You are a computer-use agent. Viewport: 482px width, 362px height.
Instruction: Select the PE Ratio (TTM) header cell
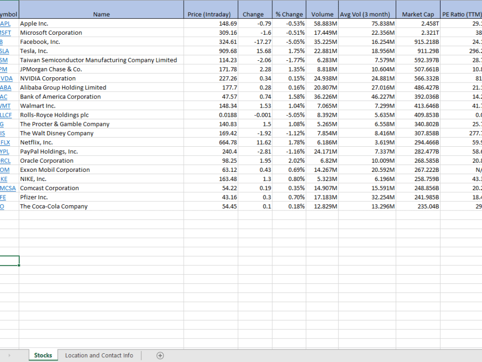pyautogui.click(x=461, y=10)
